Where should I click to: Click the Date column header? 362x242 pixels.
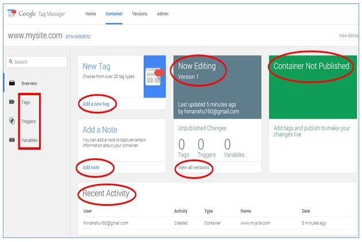pos(306,211)
